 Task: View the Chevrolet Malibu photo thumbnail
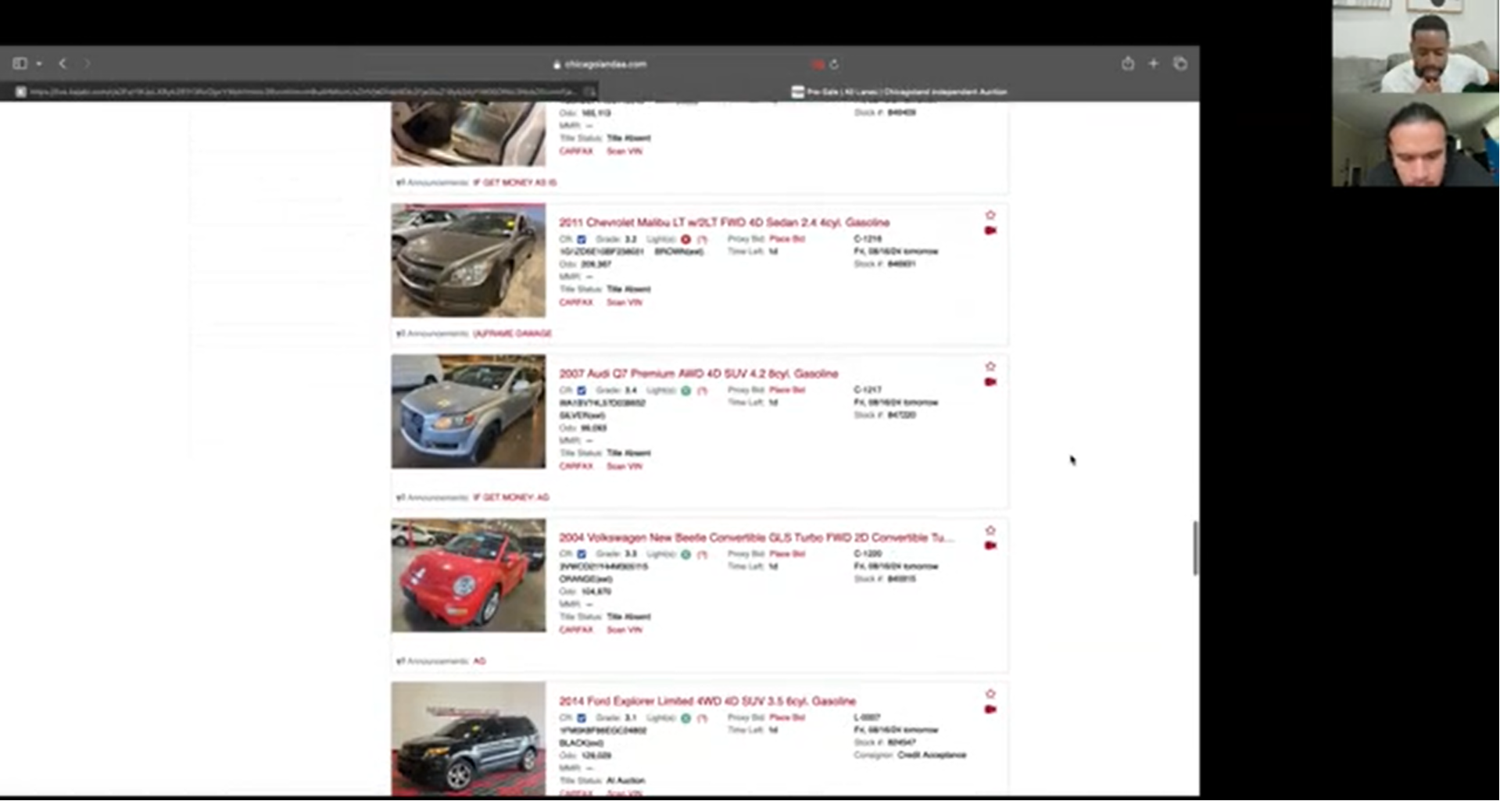(468, 260)
